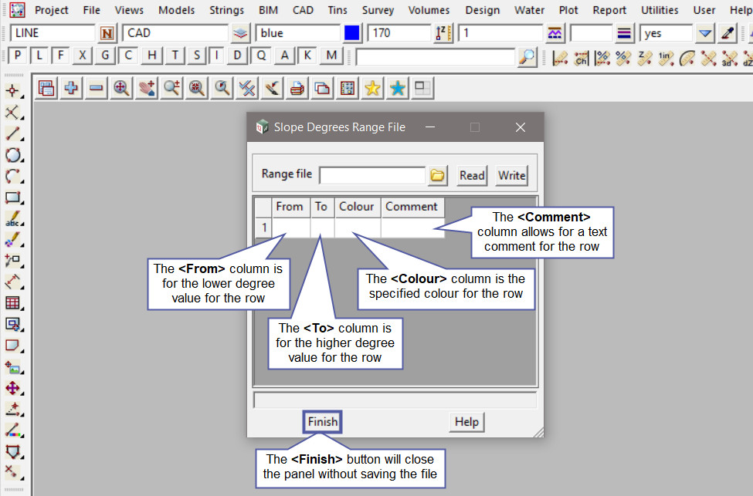Open the tinable yes/no dropdown arrow
The image size is (753, 496).
[x=705, y=33]
